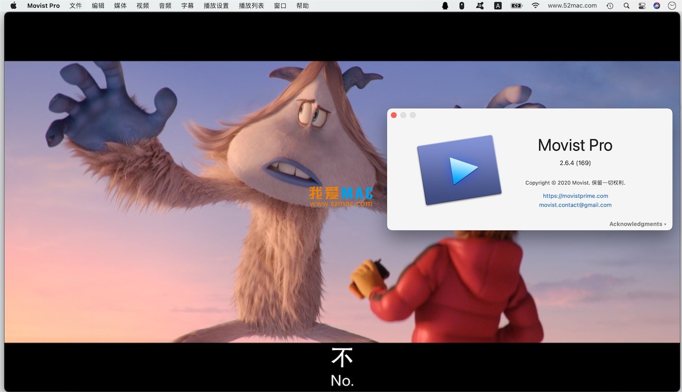Open the 帮助 menu
The image size is (682, 392).
302,6
